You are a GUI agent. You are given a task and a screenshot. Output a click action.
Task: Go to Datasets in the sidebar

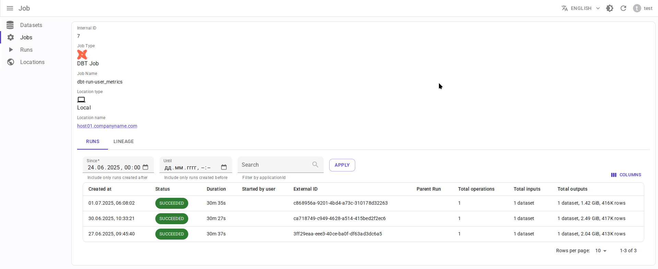[x=31, y=25]
